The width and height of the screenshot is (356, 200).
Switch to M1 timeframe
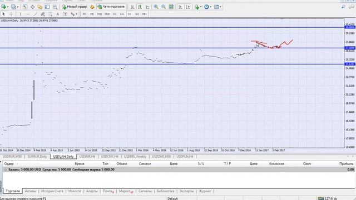[85, 14]
